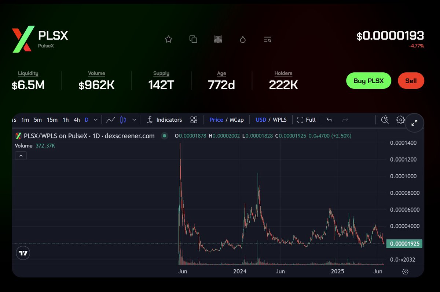Image resolution: width=440 pixels, height=292 pixels.
Task: Open the chart layout grid icon
Action: coord(194,120)
